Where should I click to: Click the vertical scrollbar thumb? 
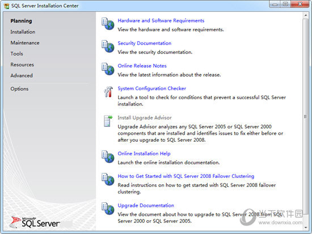305,117
